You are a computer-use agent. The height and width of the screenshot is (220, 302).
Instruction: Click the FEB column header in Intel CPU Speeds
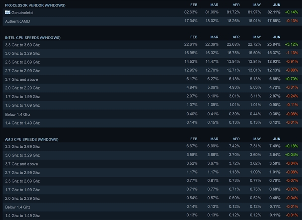pyautogui.click(x=194, y=37)
